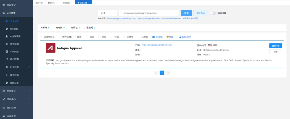
Task: Check the 选择当前页 checkbox
Action: click(41, 37)
